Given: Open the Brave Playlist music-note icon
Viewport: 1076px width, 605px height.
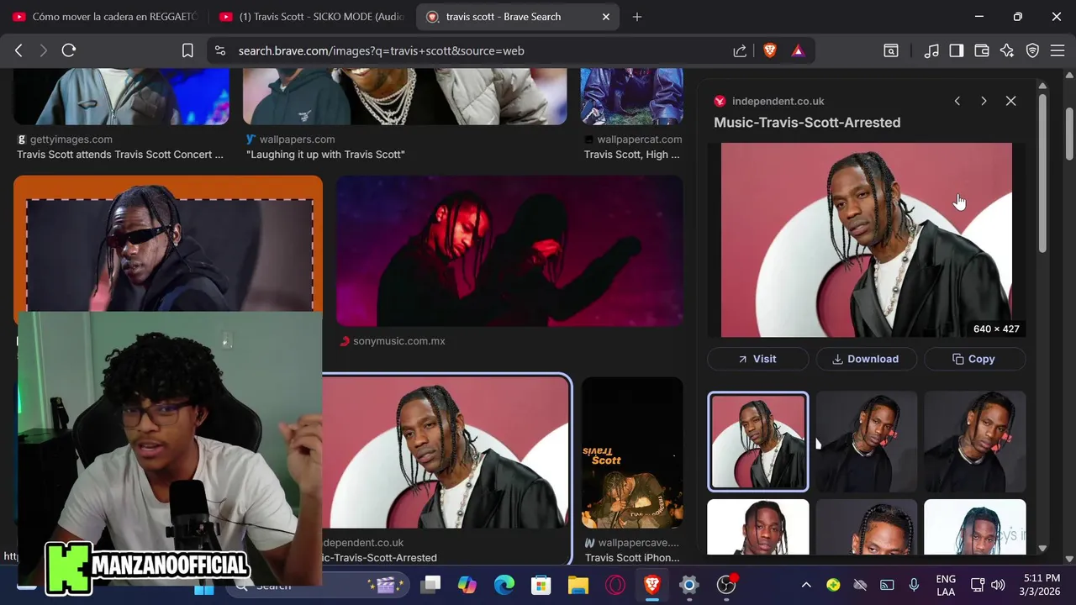Looking at the screenshot, I should click(x=931, y=50).
